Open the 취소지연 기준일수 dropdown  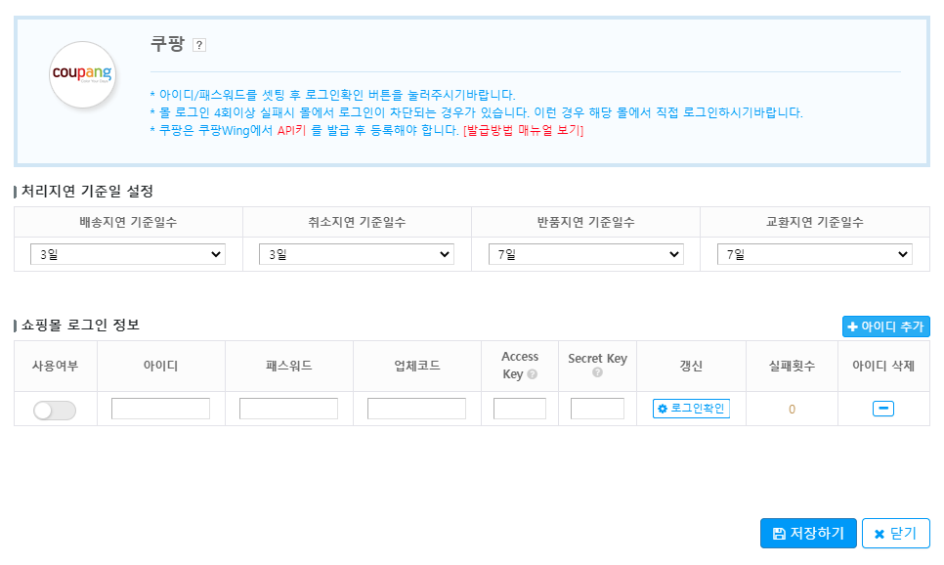[x=356, y=253]
